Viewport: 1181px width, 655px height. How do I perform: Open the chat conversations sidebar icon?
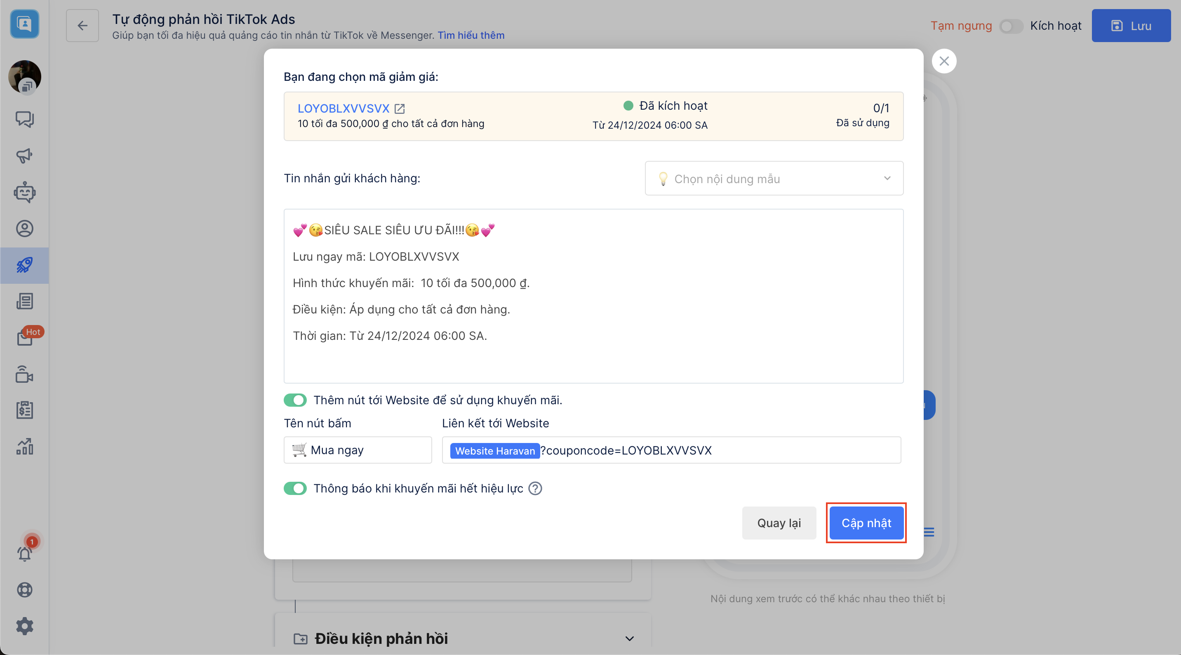(x=24, y=119)
